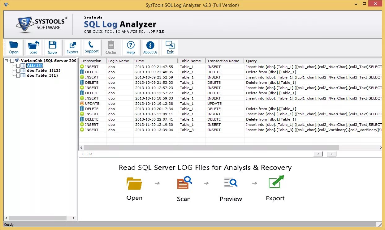
Task: Click the green INSERT icon at 21:47:55
Action: (x=82, y=67)
